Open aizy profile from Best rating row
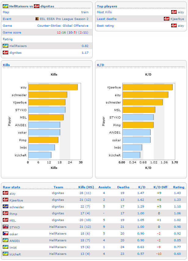 tap(181, 26)
